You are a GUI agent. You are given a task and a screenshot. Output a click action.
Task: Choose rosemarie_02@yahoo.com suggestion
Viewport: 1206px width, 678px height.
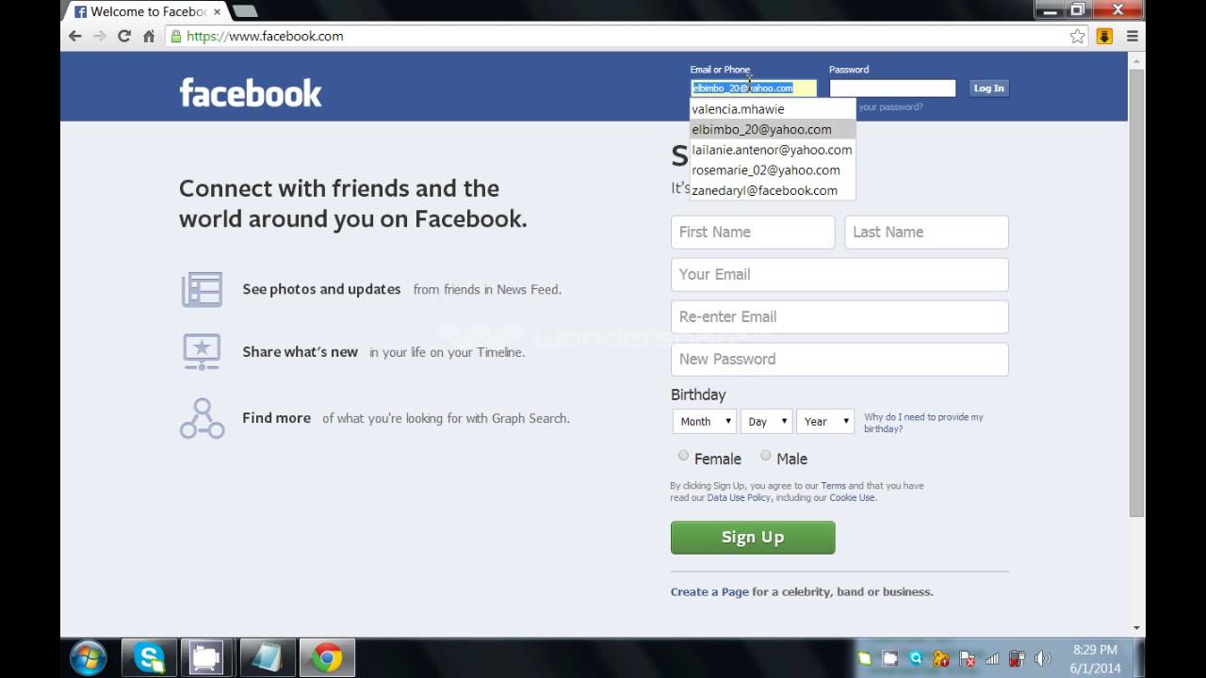coord(773,170)
